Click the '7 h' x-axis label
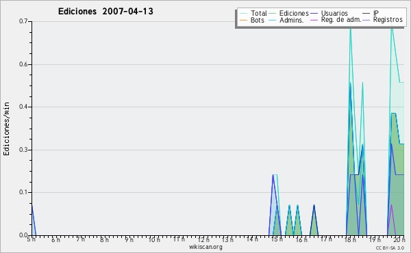The width and height of the screenshot is (411, 253). point(80,239)
